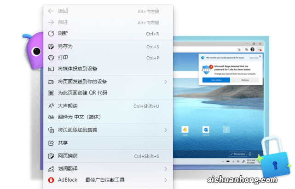
Task: Click the refresh icon beside 刷新
Action: [x=51, y=34]
